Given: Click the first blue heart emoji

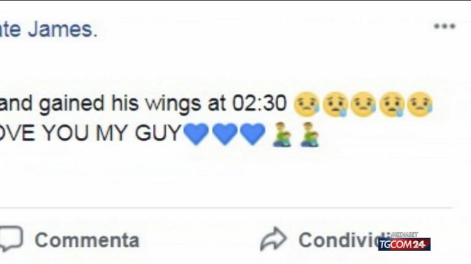Looking at the screenshot, I should [x=196, y=134].
